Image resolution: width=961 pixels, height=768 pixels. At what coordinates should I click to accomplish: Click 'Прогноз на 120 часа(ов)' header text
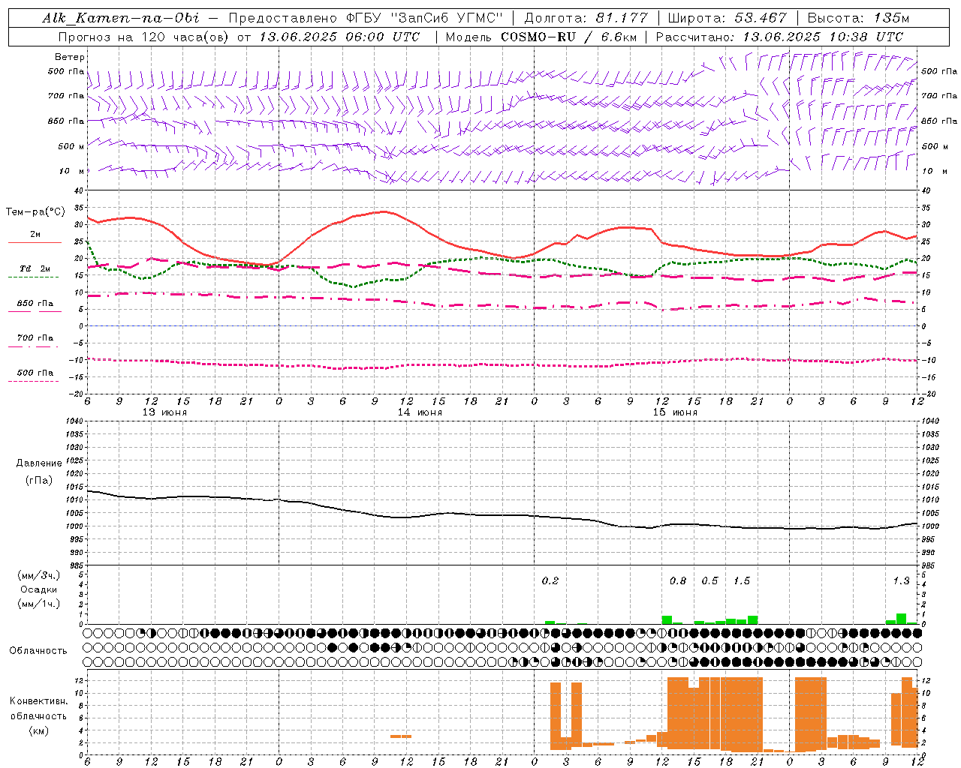tap(144, 37)
